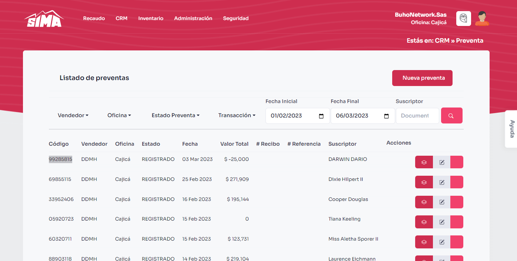Image resolution: width=517 pixels, height=261 pixels.
Task: Edit the Dixie Hilpert II preventa
Action: 441,182
